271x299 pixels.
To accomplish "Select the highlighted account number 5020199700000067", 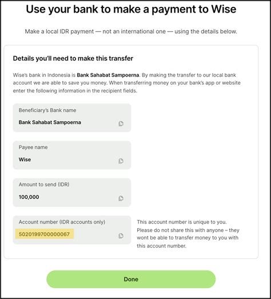I will point(44,234).
